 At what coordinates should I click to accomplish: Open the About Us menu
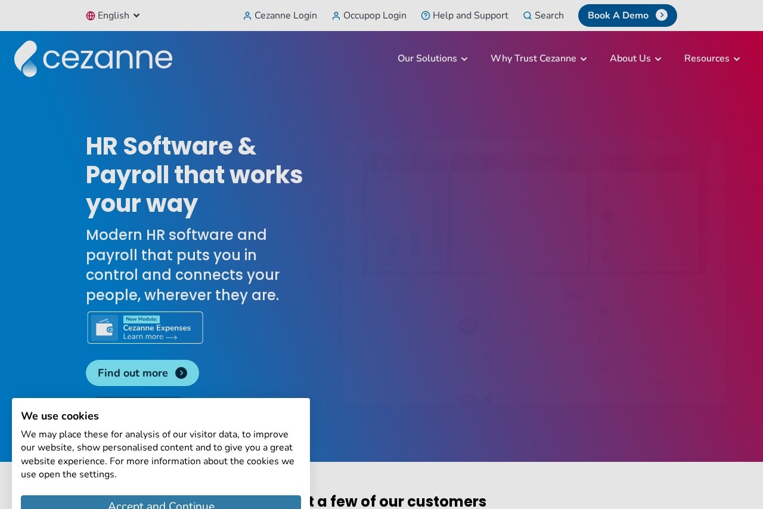(630, 58)
